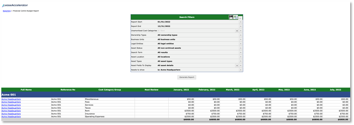Click the April, 2022 column header
354x125 pixels.
point(258,90)
